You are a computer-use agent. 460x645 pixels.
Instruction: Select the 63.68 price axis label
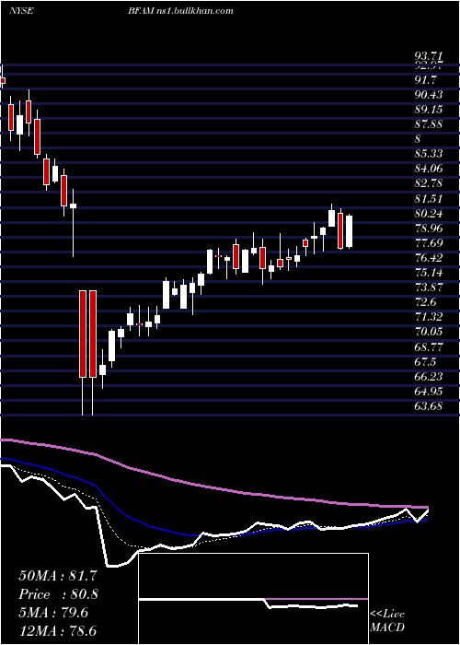tap(429, 406)
